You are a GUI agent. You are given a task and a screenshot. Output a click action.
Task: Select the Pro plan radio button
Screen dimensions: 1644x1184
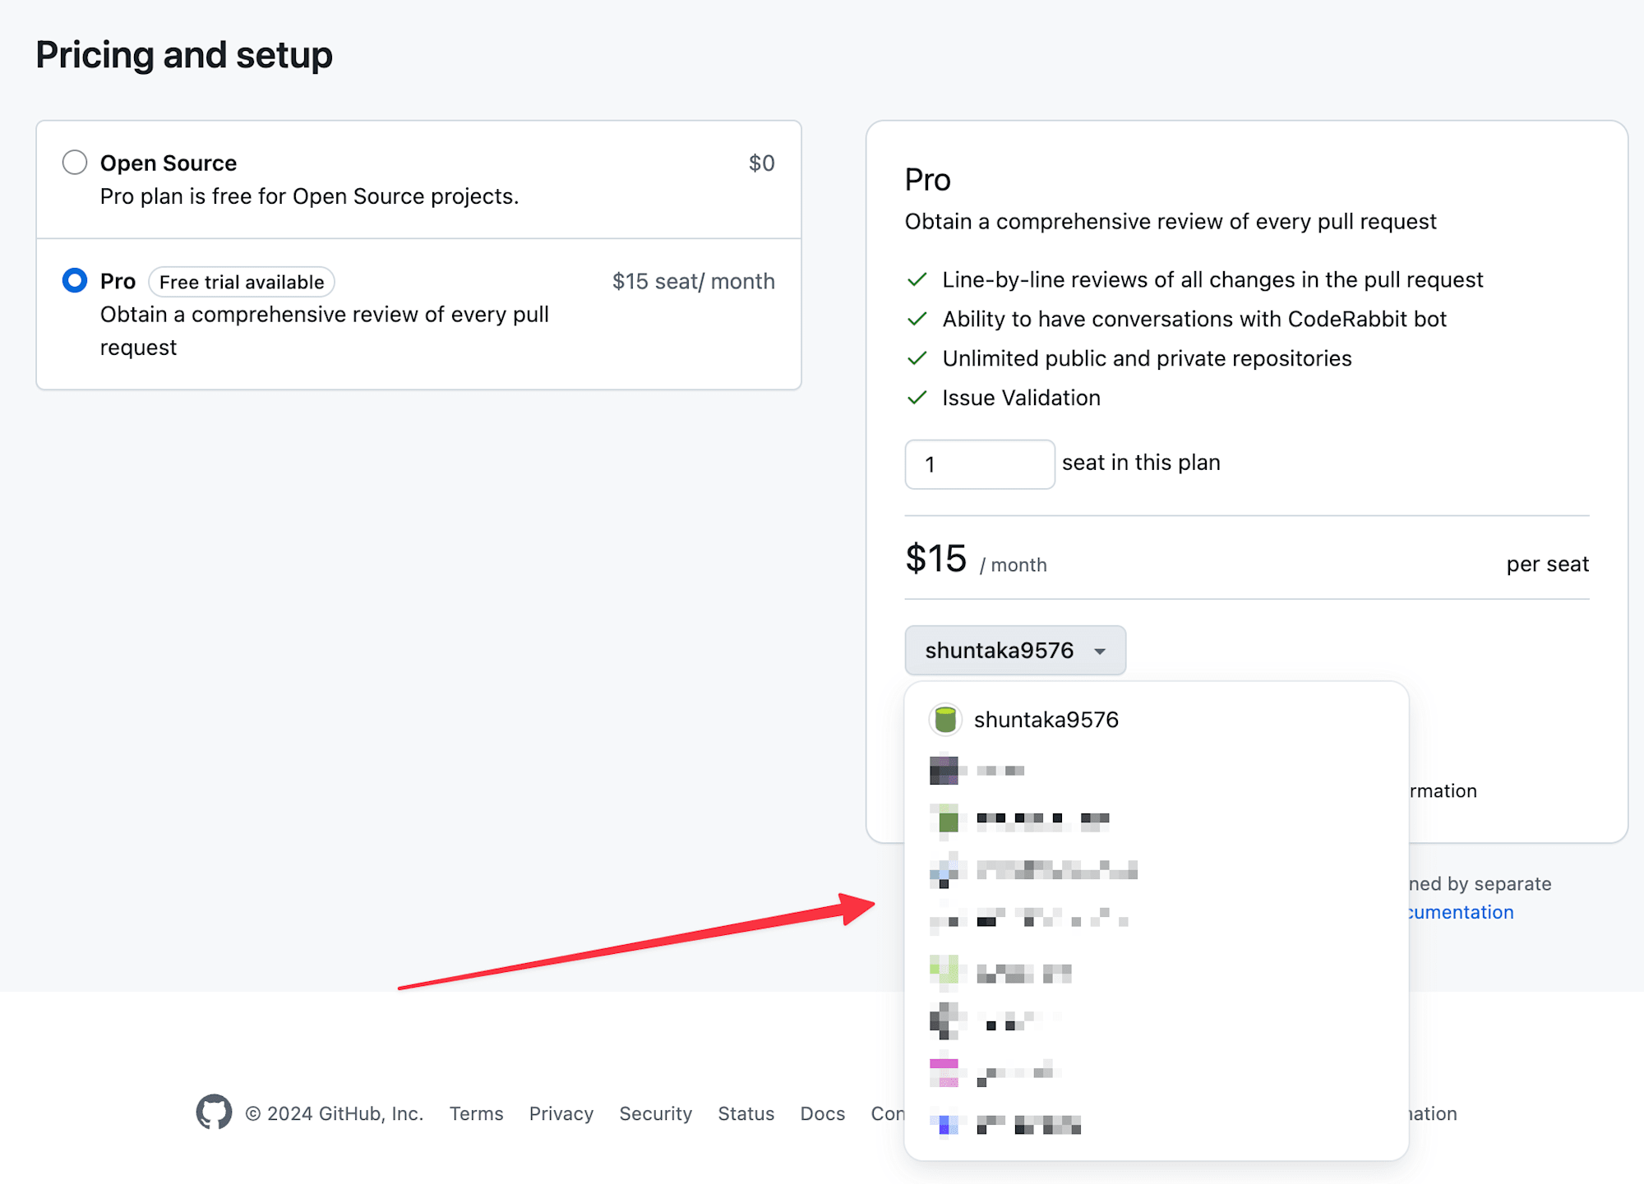tap(75, 281)
